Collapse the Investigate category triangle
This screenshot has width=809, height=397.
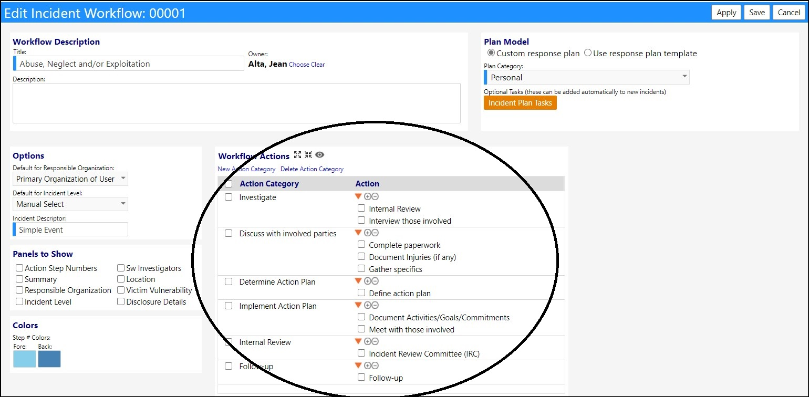click(x=358, y=196)
